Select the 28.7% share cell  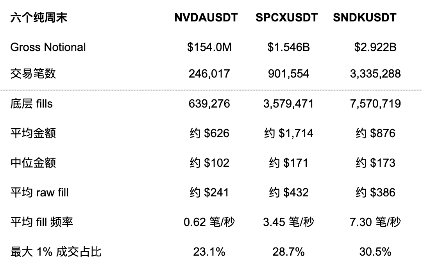point(288,252)
